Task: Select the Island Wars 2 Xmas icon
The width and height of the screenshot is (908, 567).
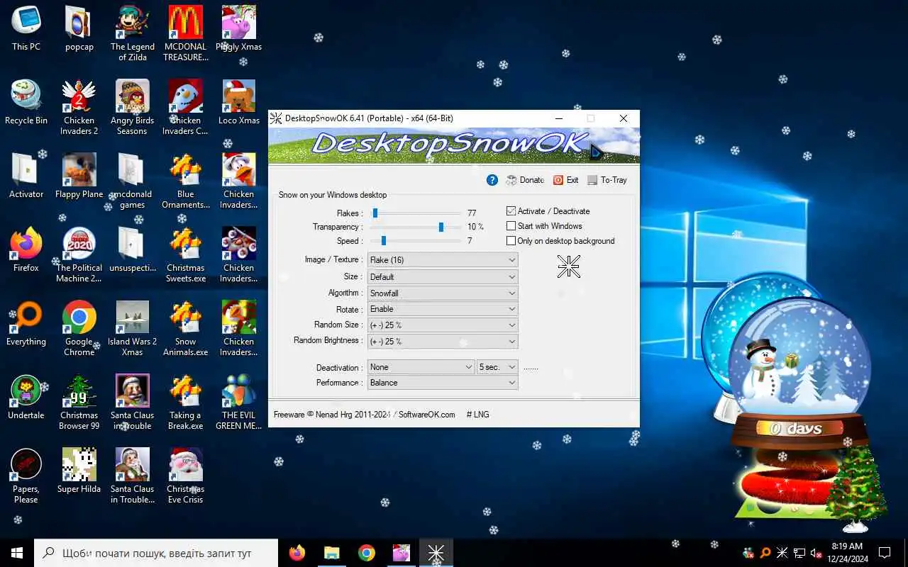Action: [x=133, y=328]
